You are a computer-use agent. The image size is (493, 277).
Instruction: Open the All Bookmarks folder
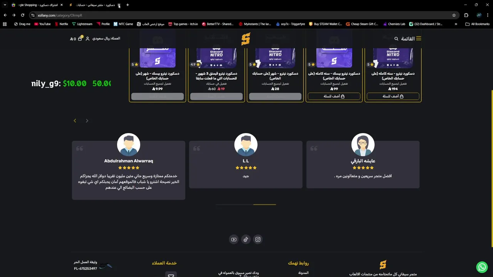tap(477, 24)
